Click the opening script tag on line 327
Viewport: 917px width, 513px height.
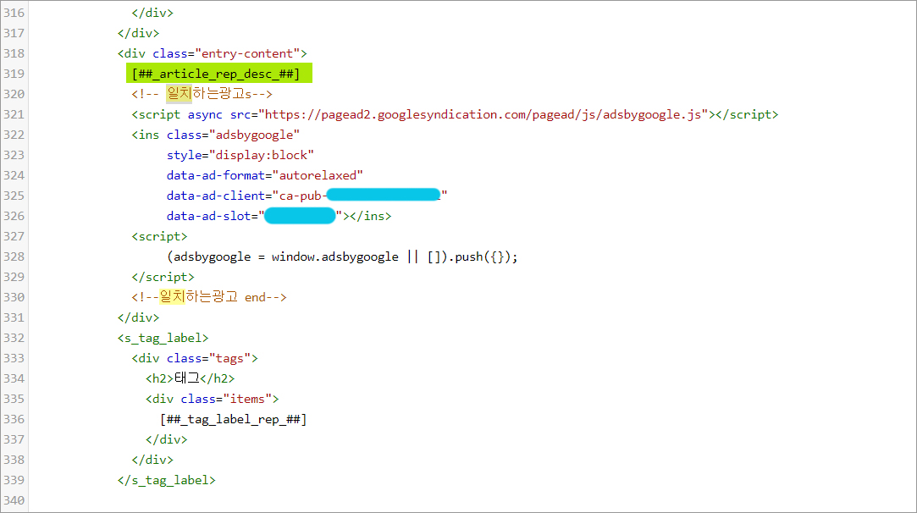click(160, 236)
